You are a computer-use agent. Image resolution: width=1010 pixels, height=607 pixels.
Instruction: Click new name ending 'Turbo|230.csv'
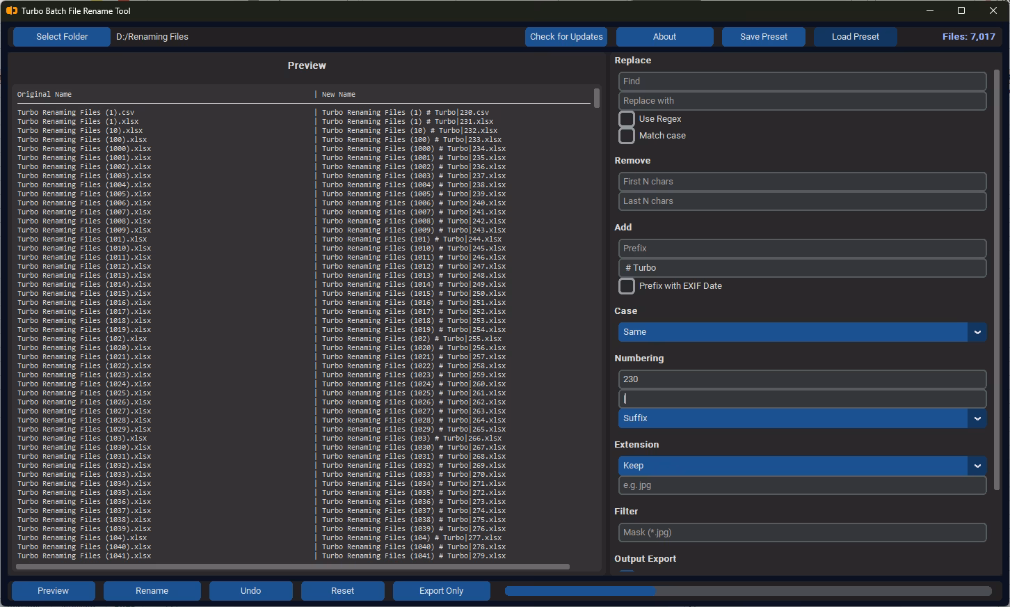406,112
